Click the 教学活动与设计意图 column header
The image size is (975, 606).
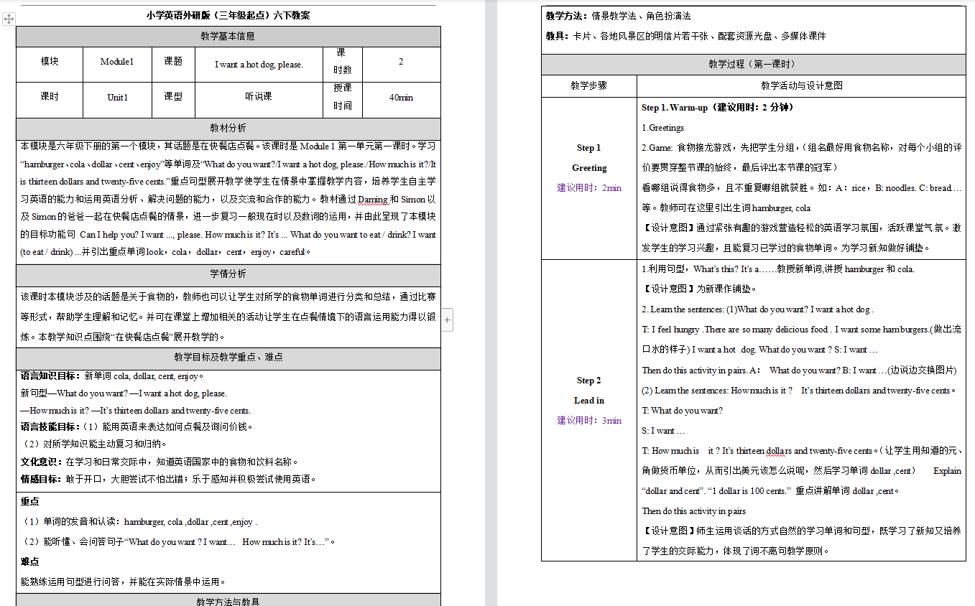point(801,85)
